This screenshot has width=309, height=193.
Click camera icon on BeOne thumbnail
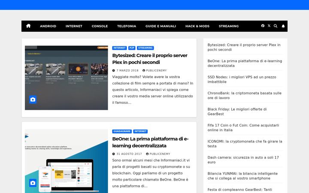point(33,183)
